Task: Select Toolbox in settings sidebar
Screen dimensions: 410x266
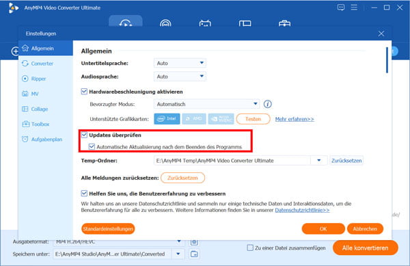Action: tap(46, 124)
